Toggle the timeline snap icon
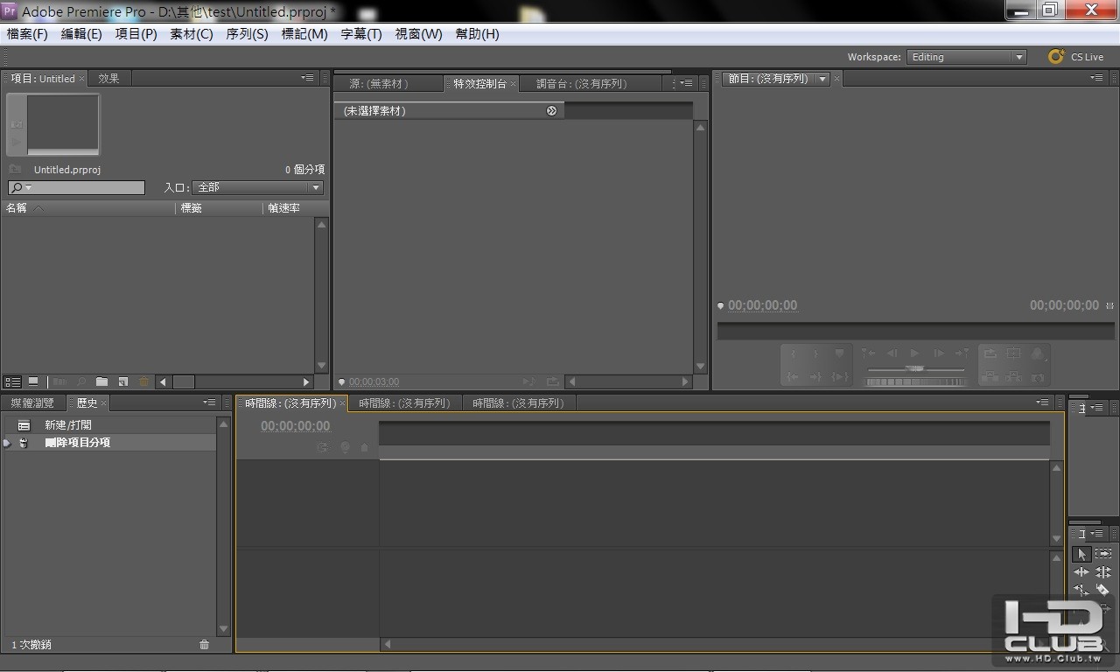Screen dimensions: 1120x672 322,448
